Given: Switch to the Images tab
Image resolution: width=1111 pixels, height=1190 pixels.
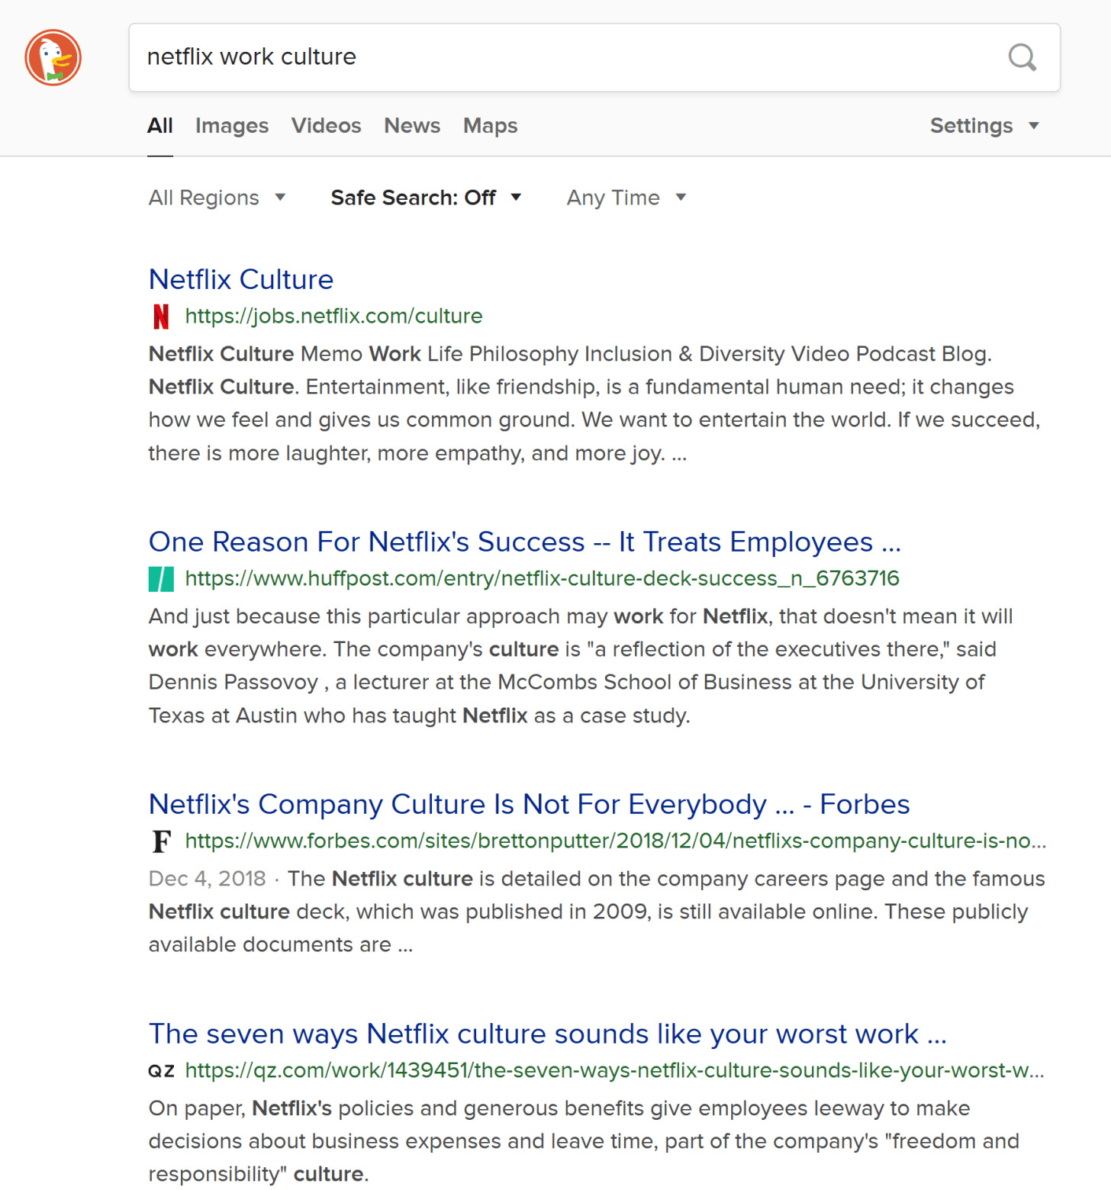Looking at the screenshot, I should click(232, 126).
